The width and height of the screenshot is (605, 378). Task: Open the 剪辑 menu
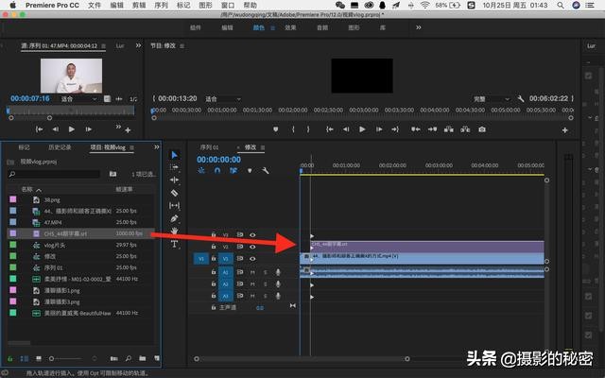[139, 5]
